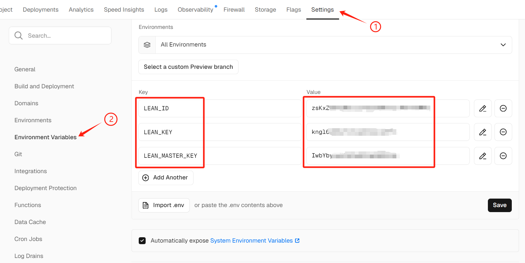Image resolution: width=525 pixels, height=263 pixels.
Task: Remove the LEAN_KEY variable row
Action: click(503, 132)
